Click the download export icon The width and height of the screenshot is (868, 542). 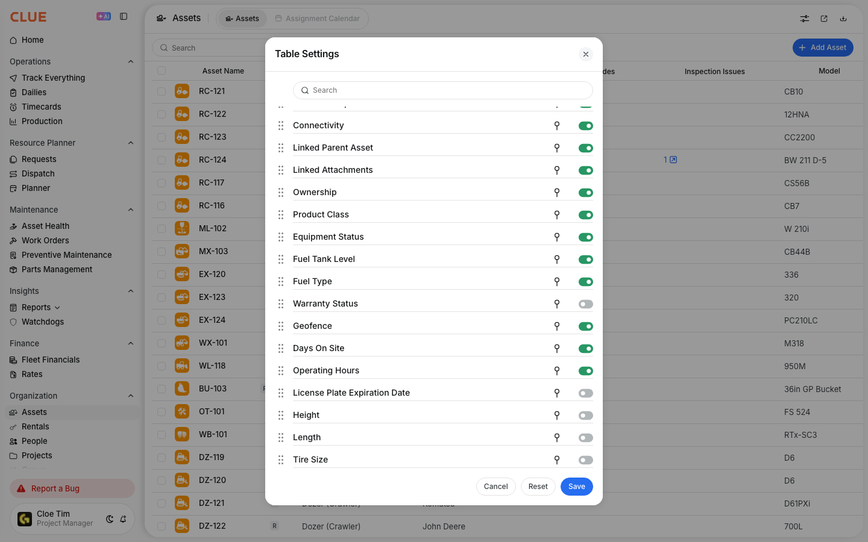[843, 19]
